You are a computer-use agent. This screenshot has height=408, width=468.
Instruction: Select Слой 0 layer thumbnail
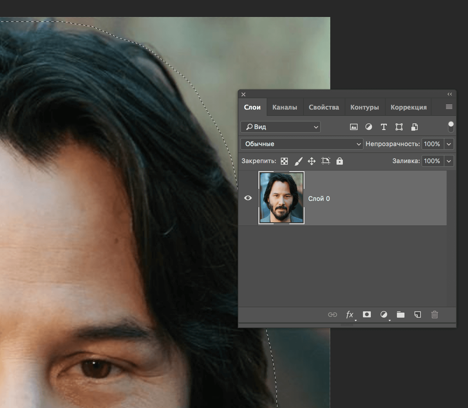pos(281,198)
